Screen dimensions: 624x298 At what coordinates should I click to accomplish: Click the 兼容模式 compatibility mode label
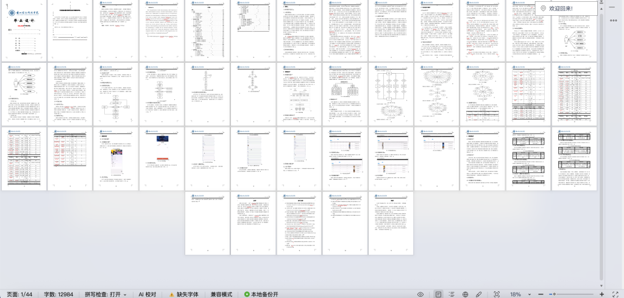coord(222,294)
